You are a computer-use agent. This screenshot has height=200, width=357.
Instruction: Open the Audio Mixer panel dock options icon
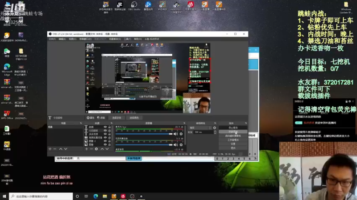coord(184,123)
